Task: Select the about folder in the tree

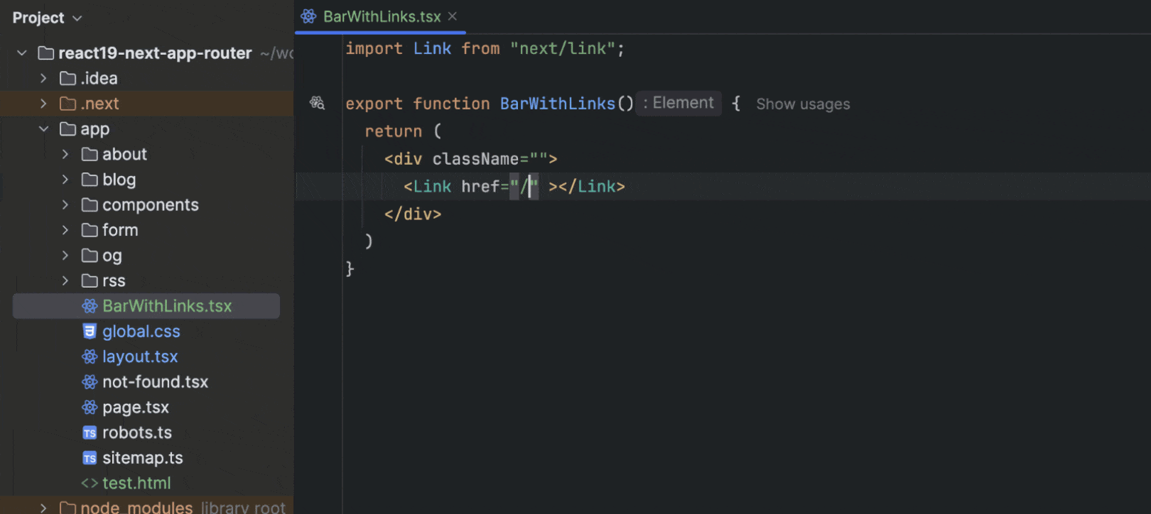Action: pos(124,154)
